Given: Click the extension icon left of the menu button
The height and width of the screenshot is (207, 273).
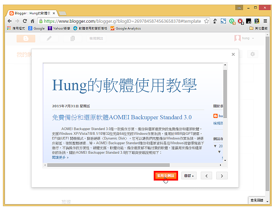Looking at the screenshot, I should [257, 21].
